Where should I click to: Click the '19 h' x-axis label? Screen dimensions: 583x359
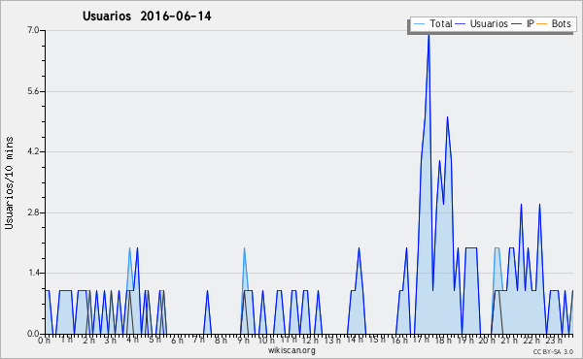465,340
